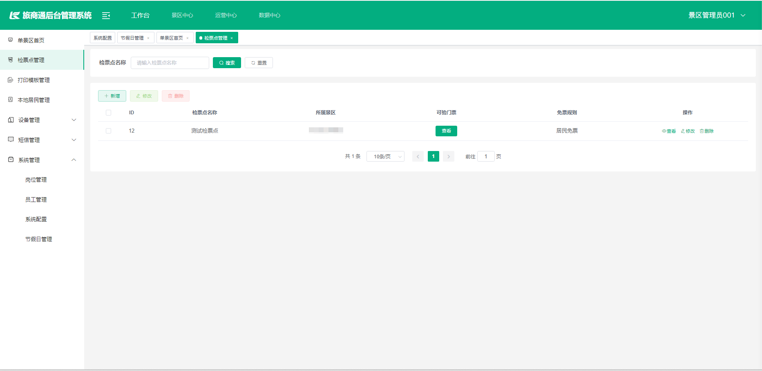The width and height of the screenshot is (762, 371).
Task: Focus the 前往 page number input
Action: (486, 156)
